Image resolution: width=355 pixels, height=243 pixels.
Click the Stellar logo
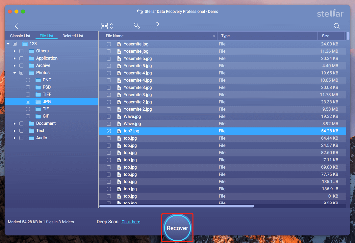coord(330,13)
